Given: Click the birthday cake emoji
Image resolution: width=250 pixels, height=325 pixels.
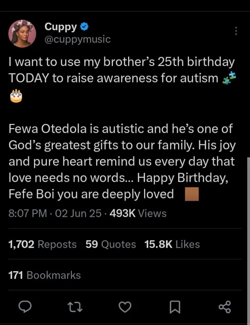Looking at the screenshot, I should [16, 95].
